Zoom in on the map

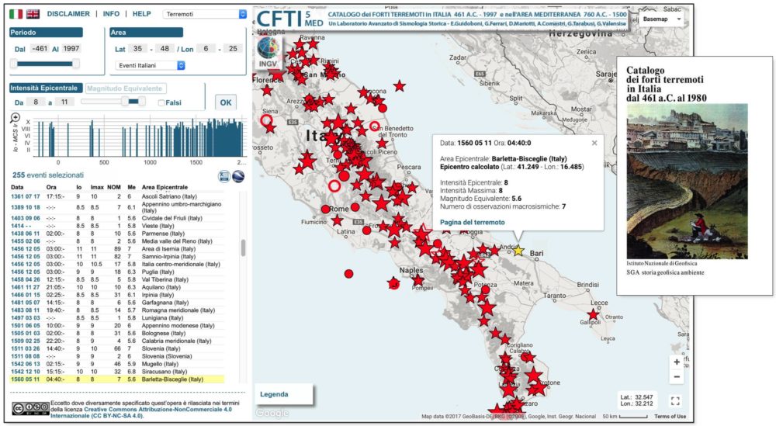(x=677, y=362)
